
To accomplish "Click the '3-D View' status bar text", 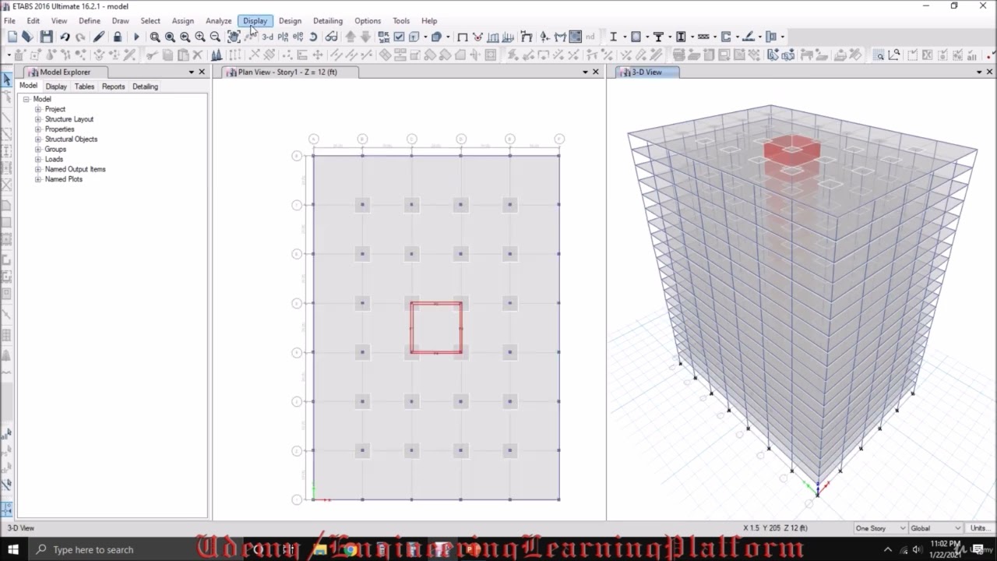I will 21,528.
